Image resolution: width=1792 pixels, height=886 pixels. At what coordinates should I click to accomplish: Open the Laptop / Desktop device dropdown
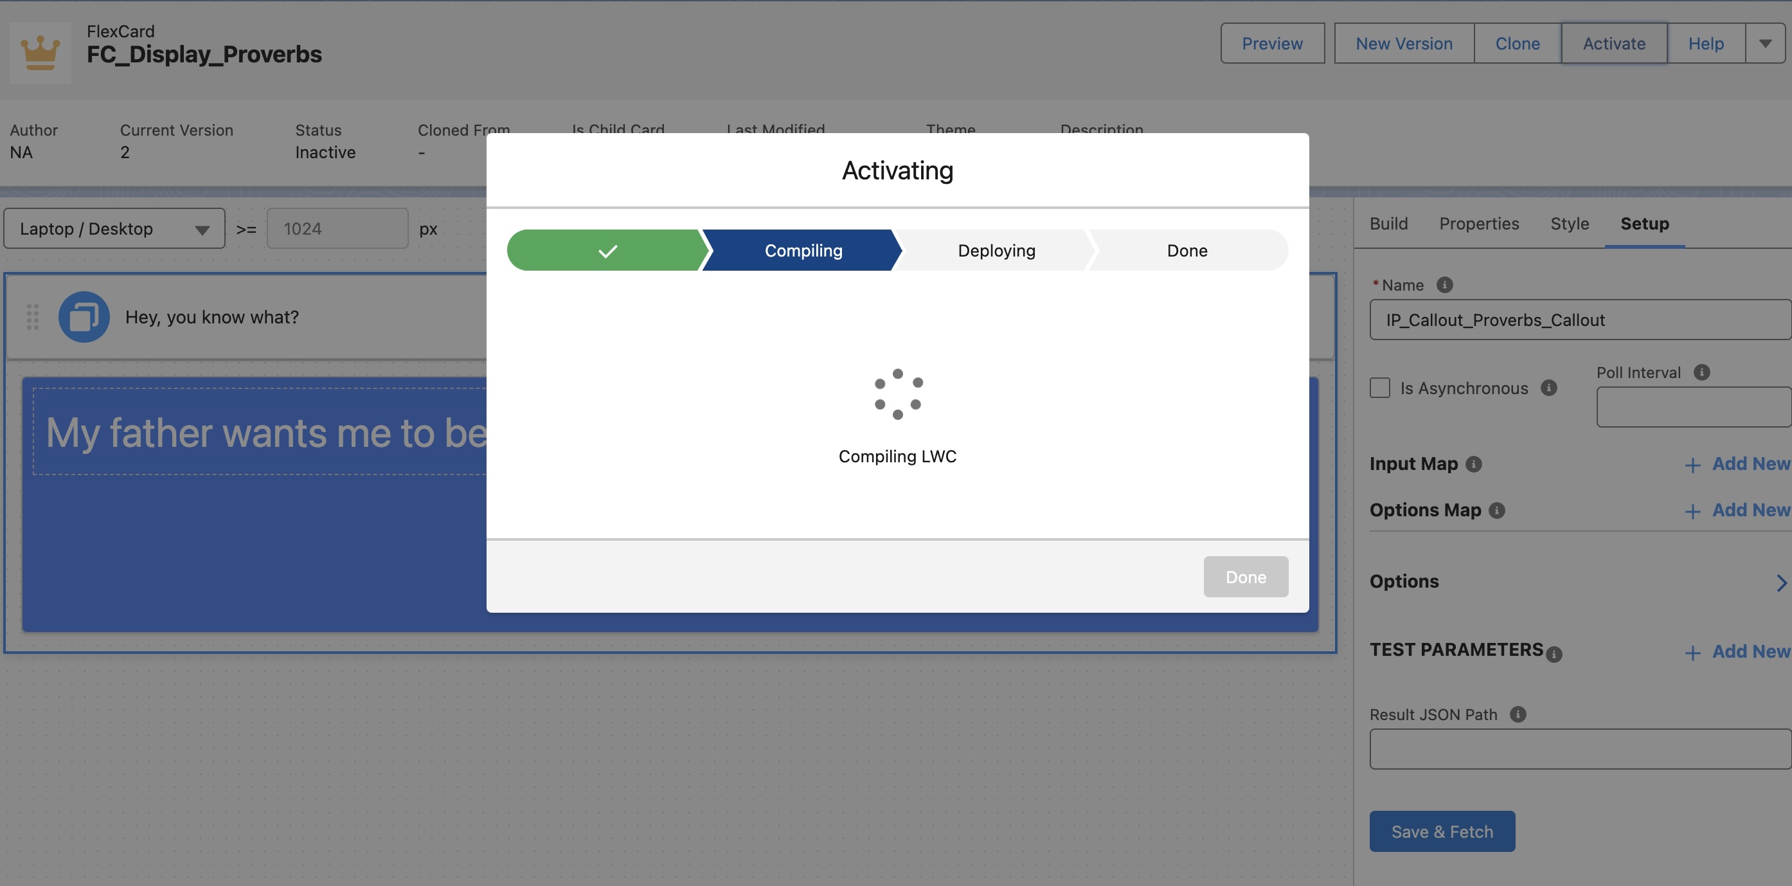[114, 228]
